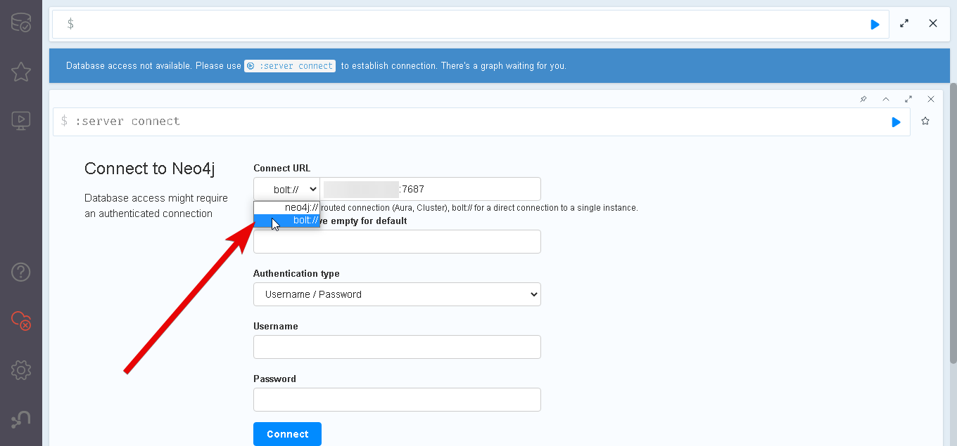The width and height of the screenshot is (957, 446).
Task: Open Browser Settings gear icon
Action: (x=21, y=370)
